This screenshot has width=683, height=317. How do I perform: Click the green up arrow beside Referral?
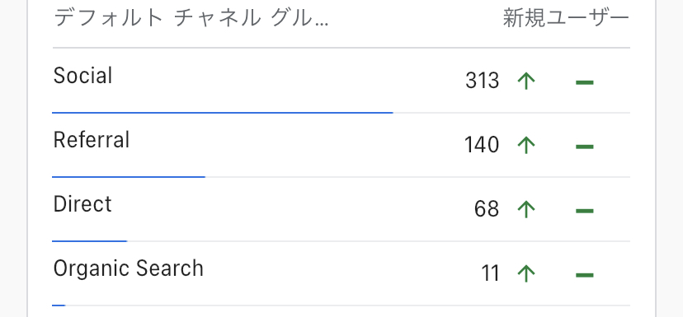tap(526, 145)
